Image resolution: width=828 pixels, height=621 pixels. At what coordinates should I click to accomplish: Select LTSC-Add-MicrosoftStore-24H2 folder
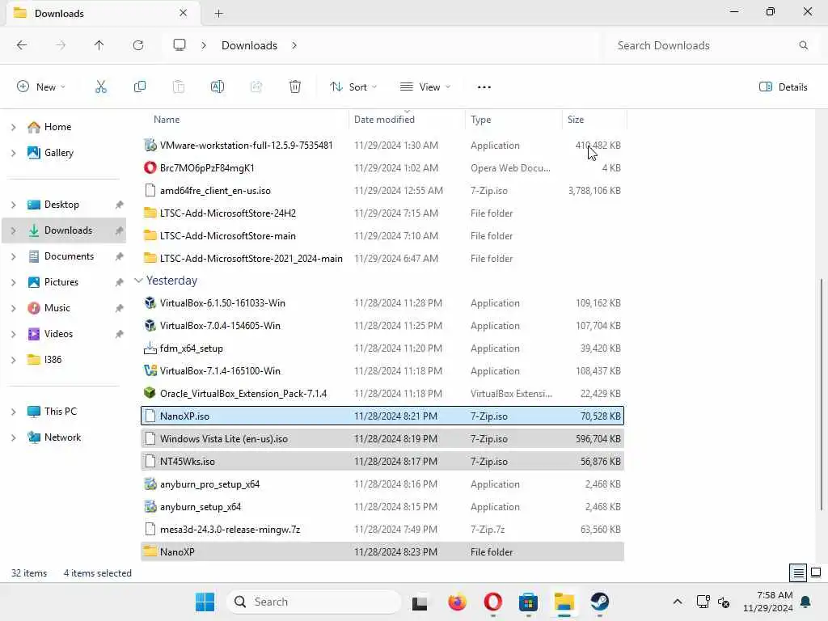click(x=382, y=213)
